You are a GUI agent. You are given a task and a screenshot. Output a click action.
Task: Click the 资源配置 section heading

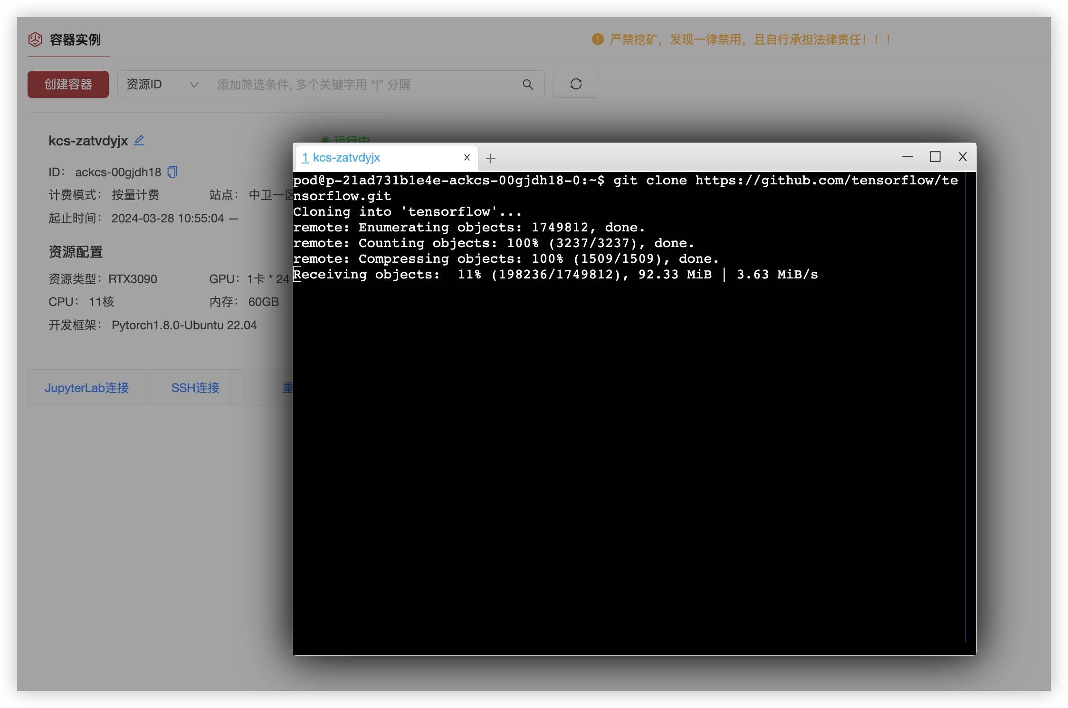point(76,252)
